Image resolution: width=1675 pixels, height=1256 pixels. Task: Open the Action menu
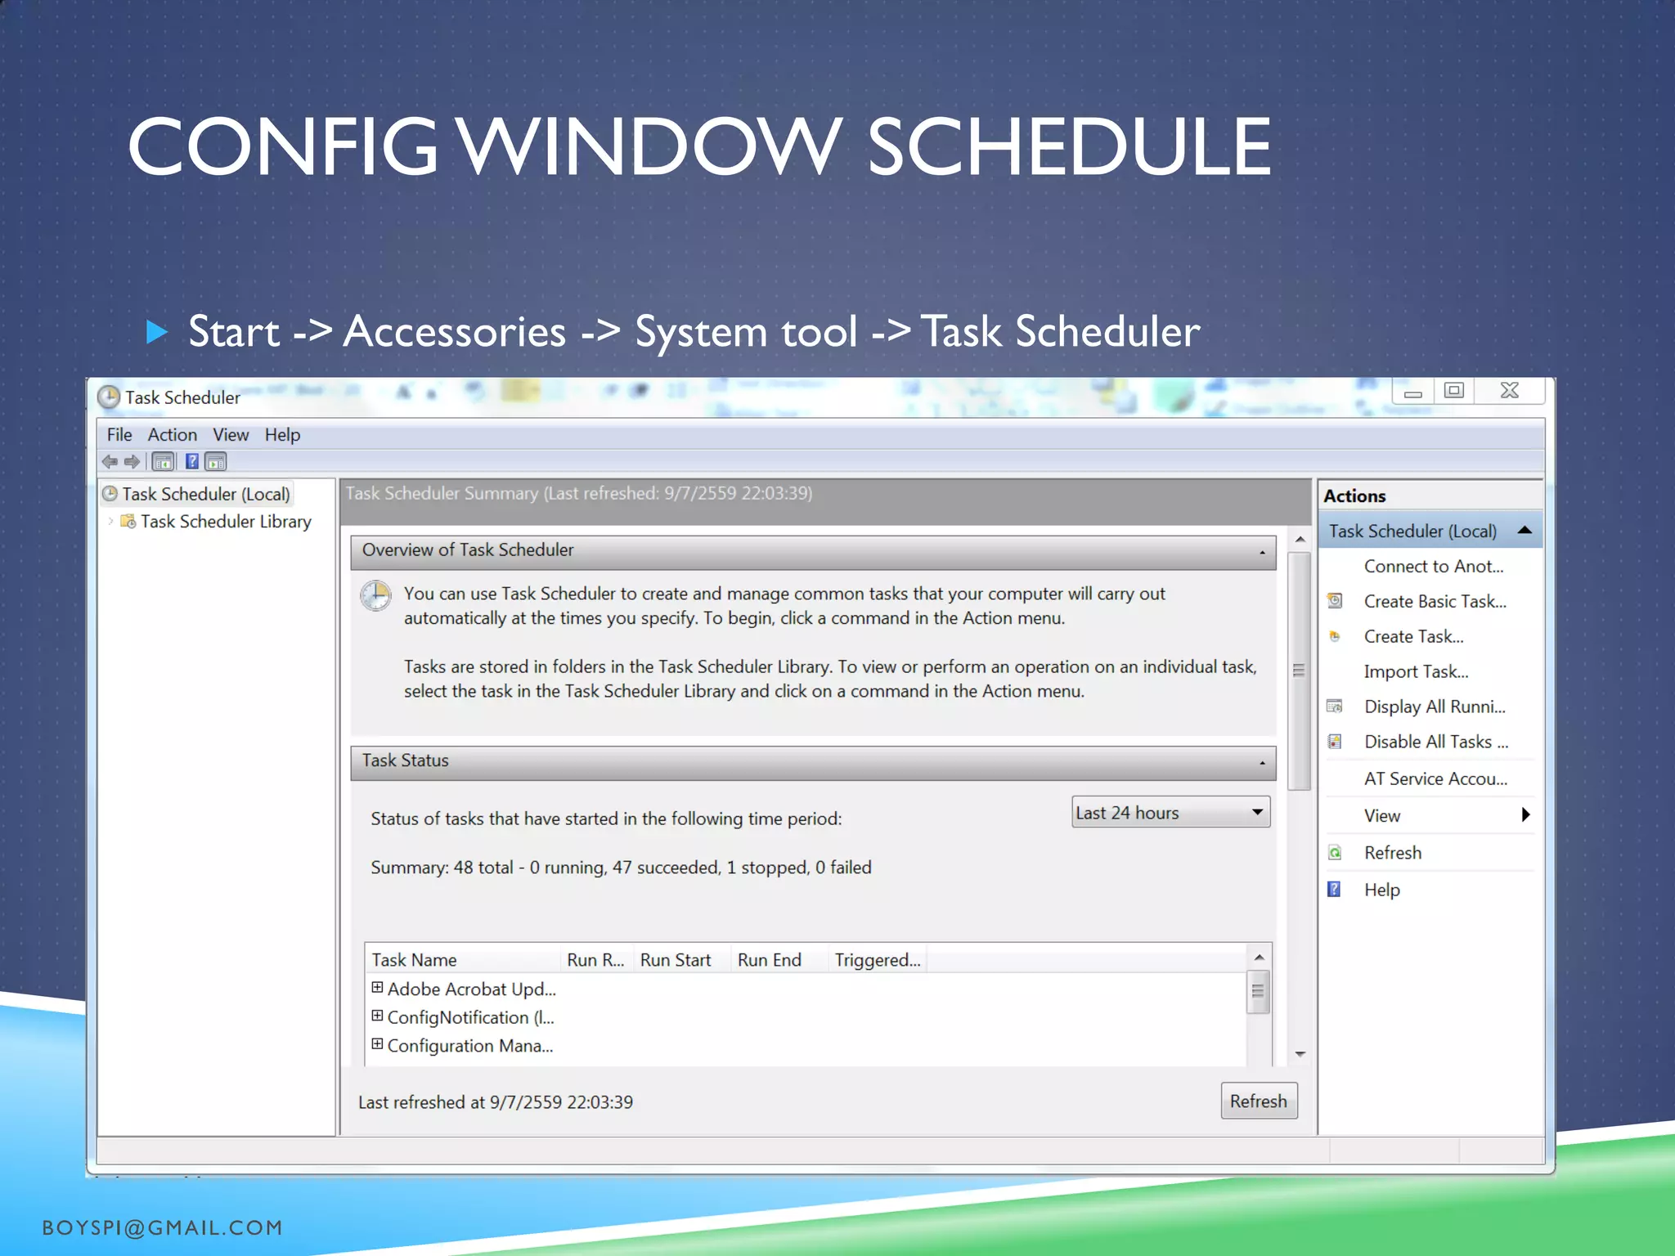point(173,435)
